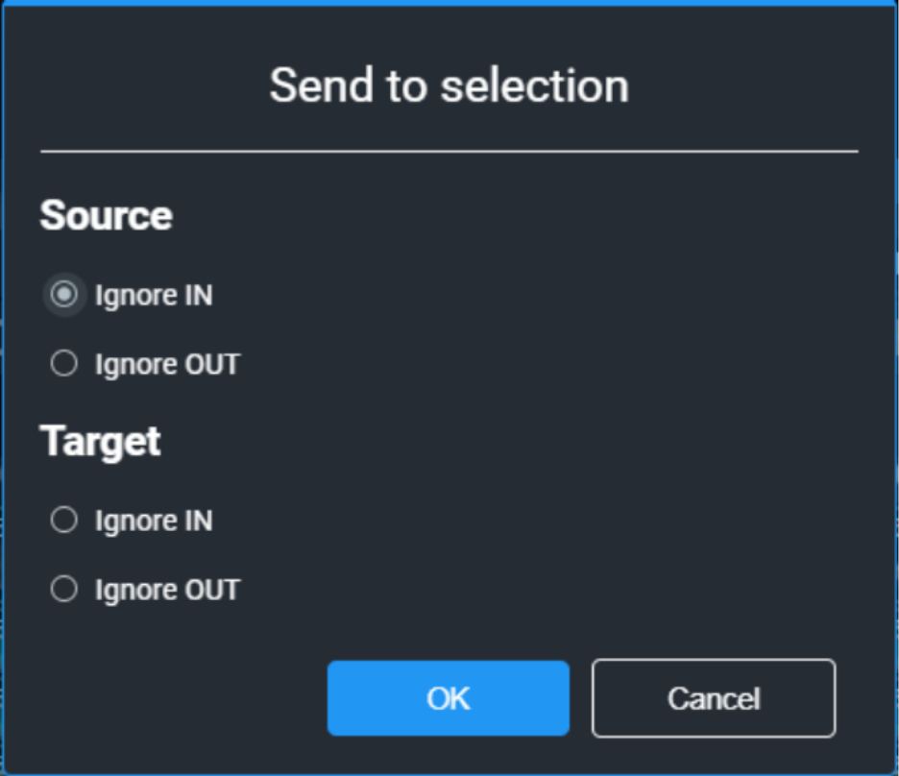Select Source Ignore OUT radio button
The image size is (899, 776).
[64, 363]
